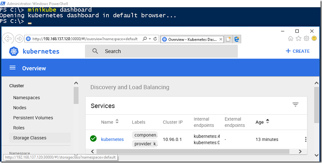Toggle the hamburger navigation menu
Screen dimensions: 322x163
[13, 67]
